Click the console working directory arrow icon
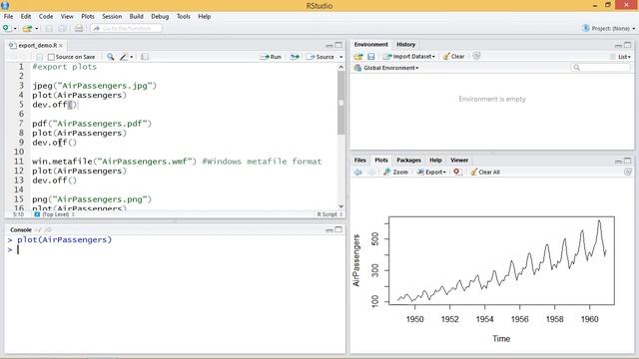This screenshot has height=359, width=639. (x=48, y=230)
